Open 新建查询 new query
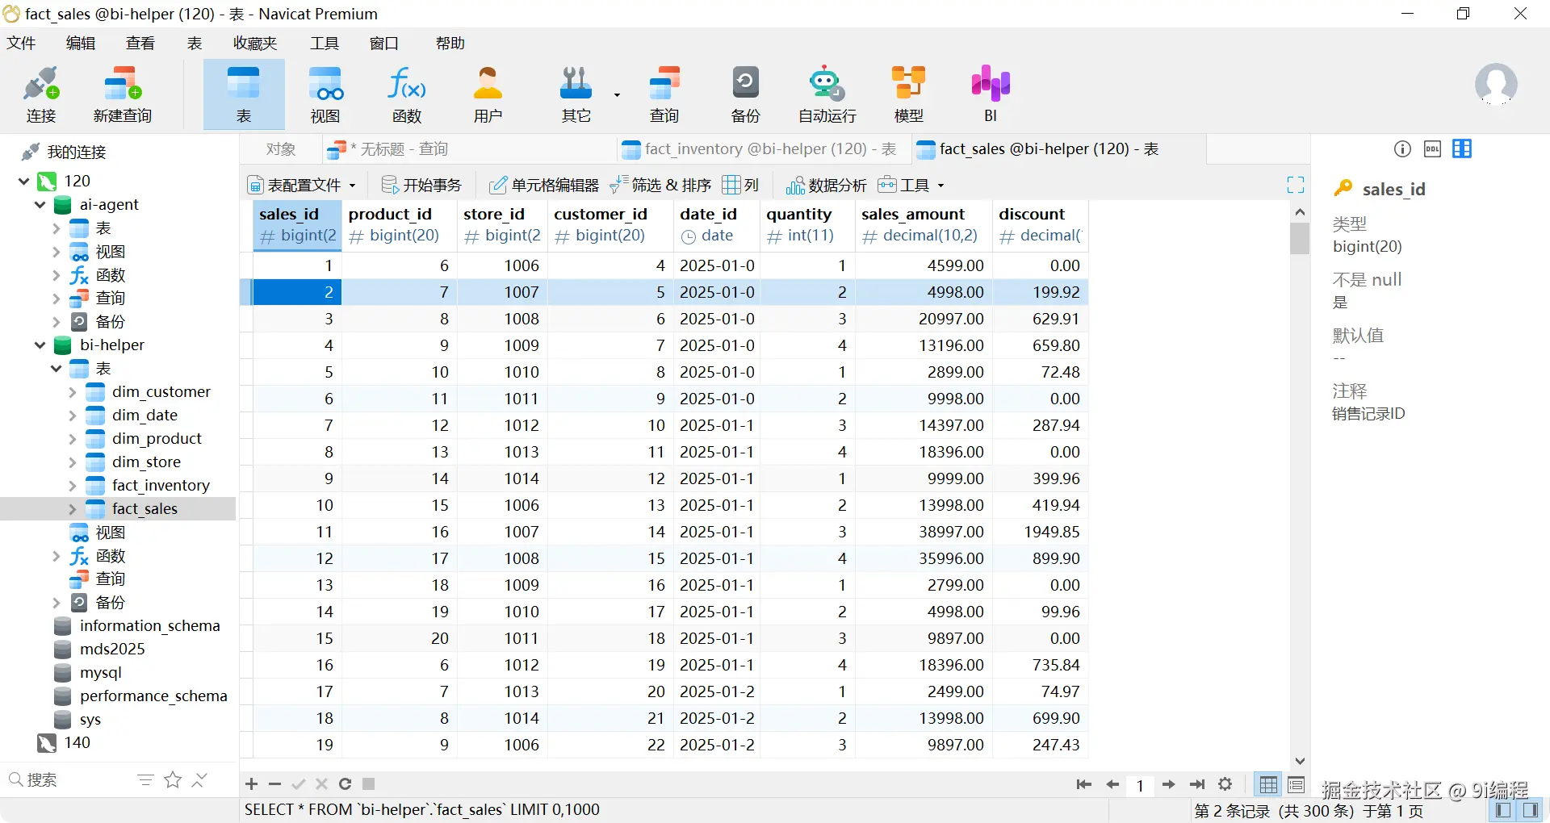 pos(123,94)
